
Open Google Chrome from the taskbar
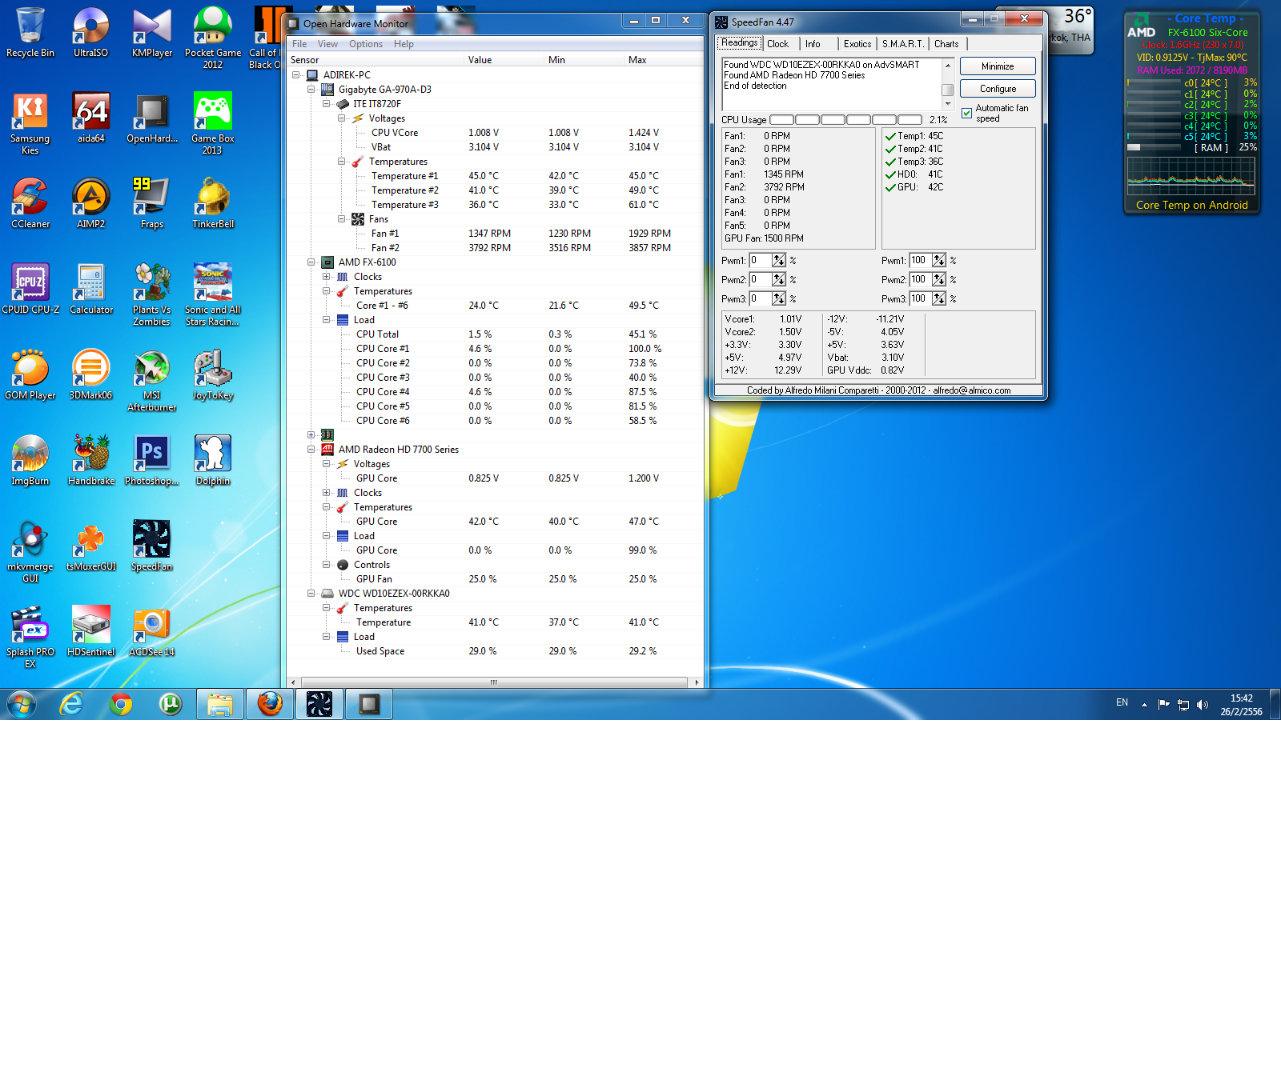coord(121,704)
